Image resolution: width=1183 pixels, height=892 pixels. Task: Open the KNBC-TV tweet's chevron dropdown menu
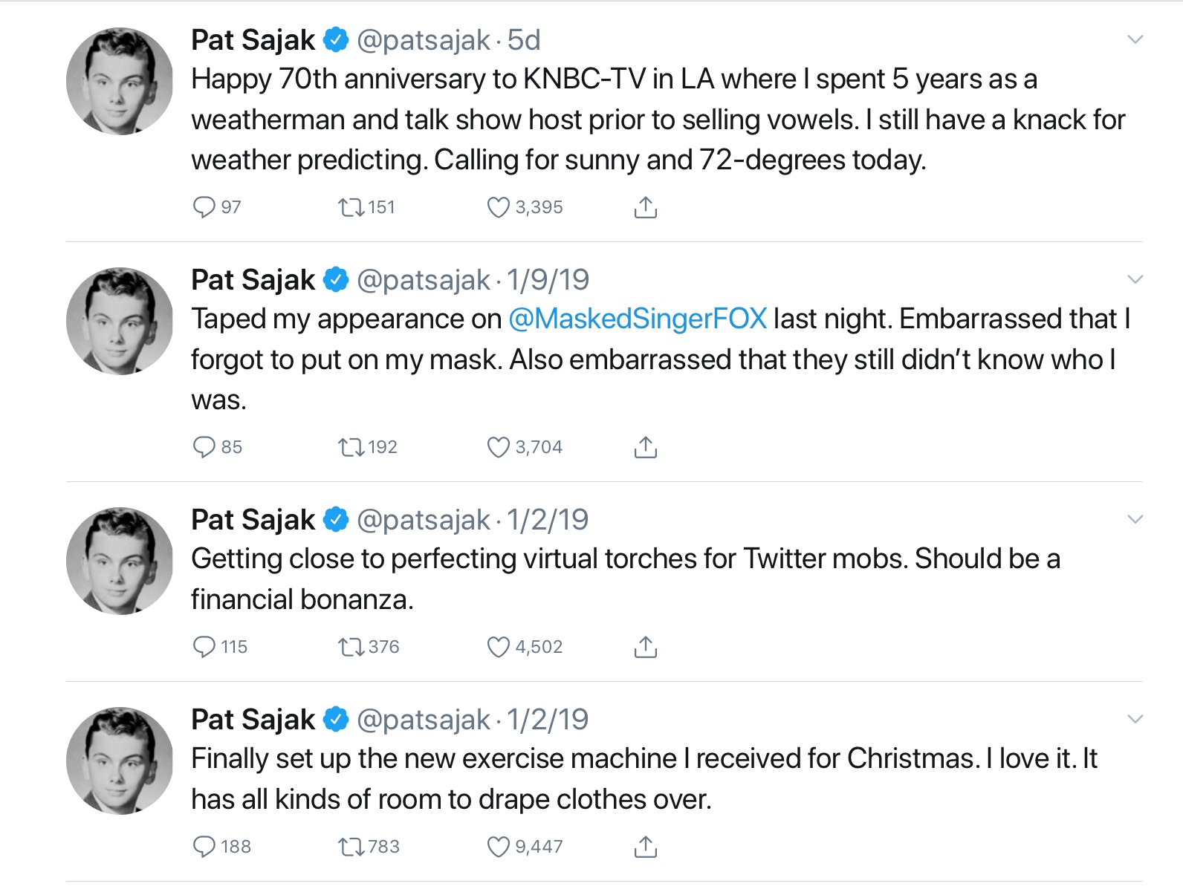(1135, 39)
